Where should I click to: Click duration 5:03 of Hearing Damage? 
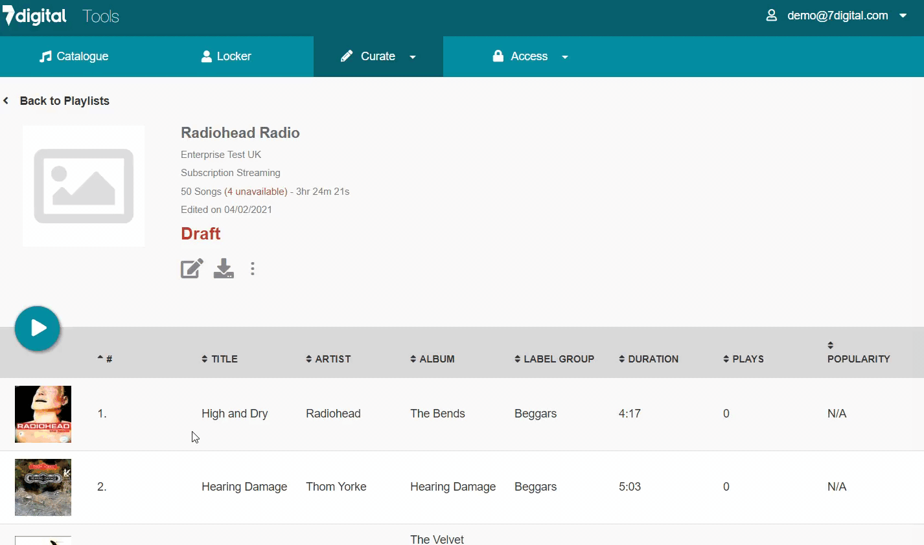tap(630, 487)
